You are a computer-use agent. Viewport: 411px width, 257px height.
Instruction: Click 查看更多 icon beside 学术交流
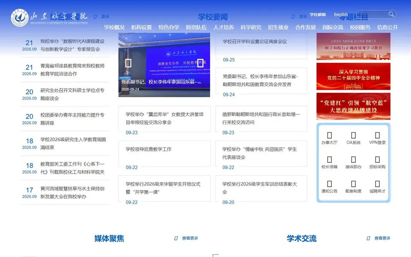tap(368, 238)
